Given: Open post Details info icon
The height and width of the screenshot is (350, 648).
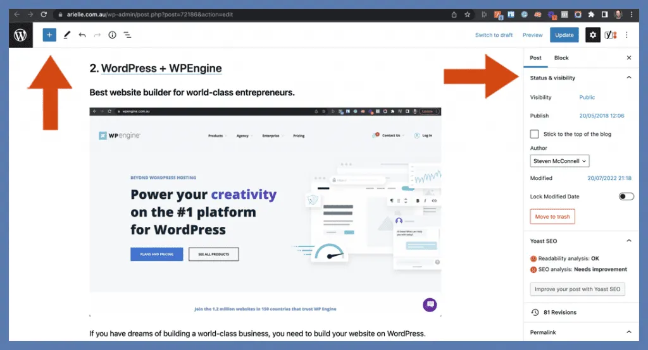Looking at the screenshot, I should tap(113, 35).
